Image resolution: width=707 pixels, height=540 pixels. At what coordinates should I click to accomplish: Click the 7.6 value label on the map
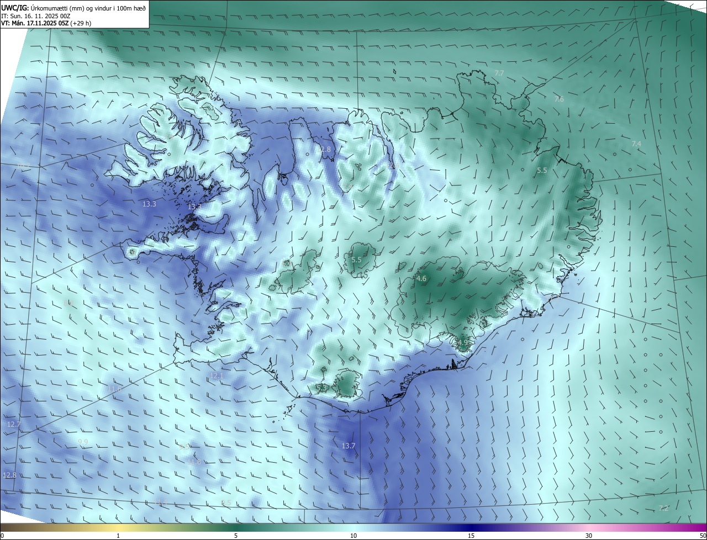point(559,99)
